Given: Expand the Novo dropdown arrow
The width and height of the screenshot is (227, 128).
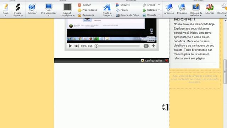Looking at the screenshot, I should 5,15.
